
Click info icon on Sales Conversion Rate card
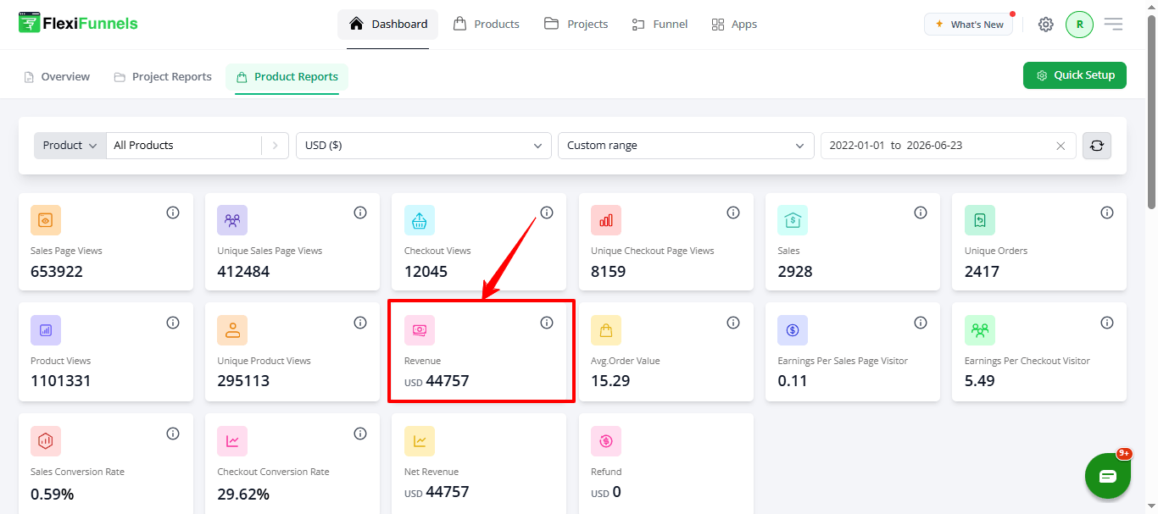(173, 434)
